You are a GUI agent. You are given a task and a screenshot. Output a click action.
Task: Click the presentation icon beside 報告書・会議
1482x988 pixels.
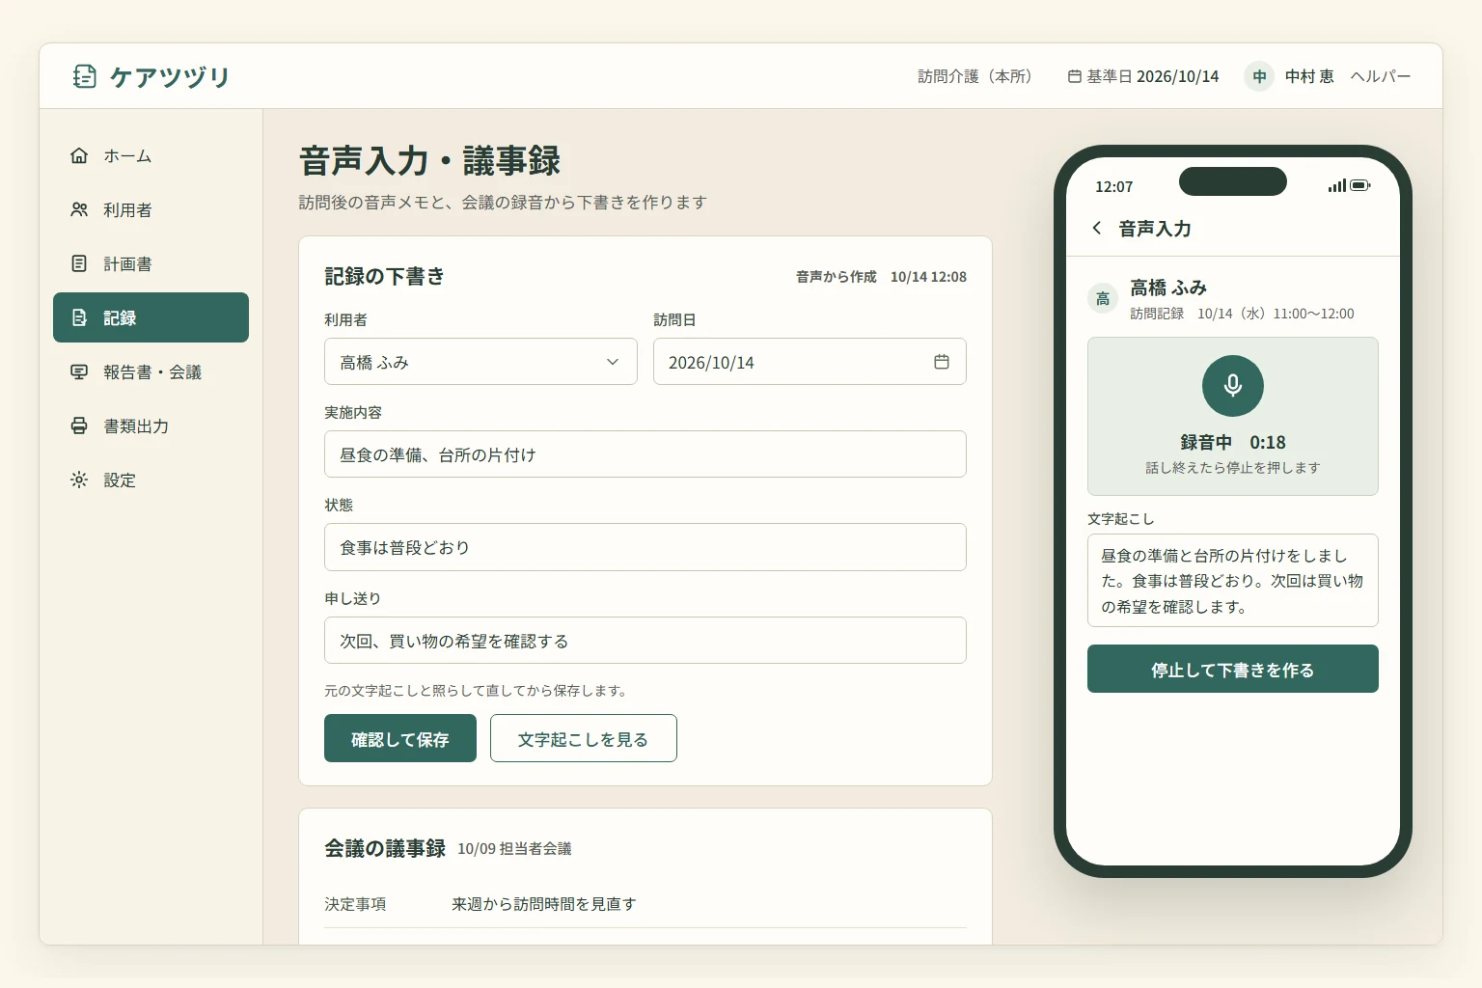coord(79,371)
